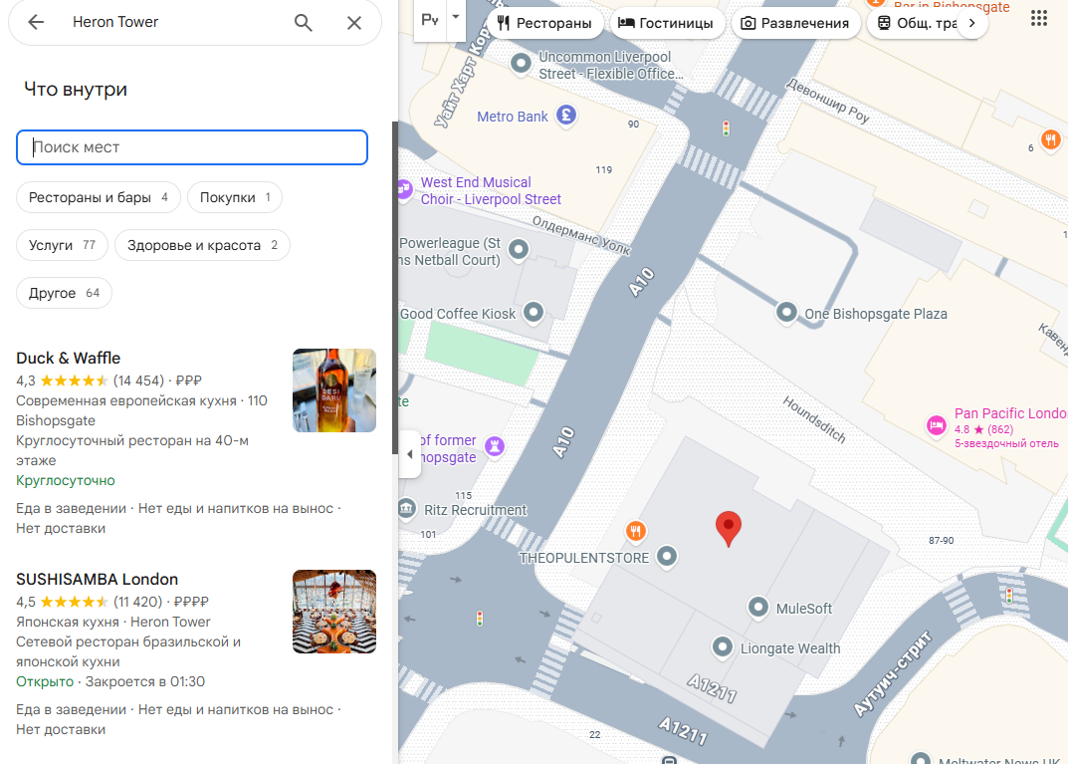Focus the Поиск мест input field
The image size is (1068, 764).
(192, 147)
